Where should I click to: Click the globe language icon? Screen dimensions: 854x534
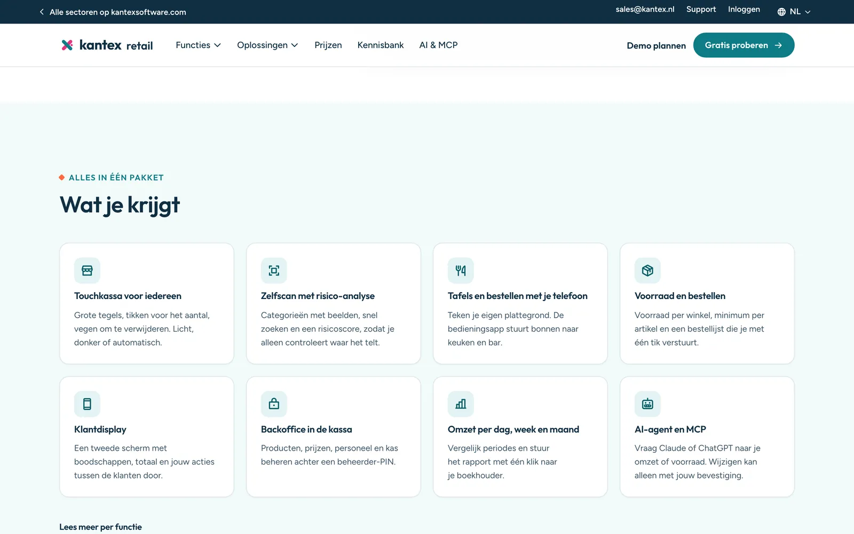coord(781,12)
